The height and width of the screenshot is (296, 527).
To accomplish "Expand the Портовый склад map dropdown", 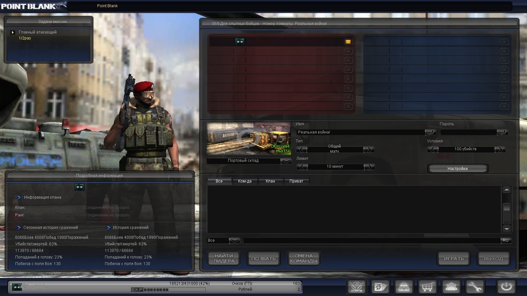I will (286, 161).
